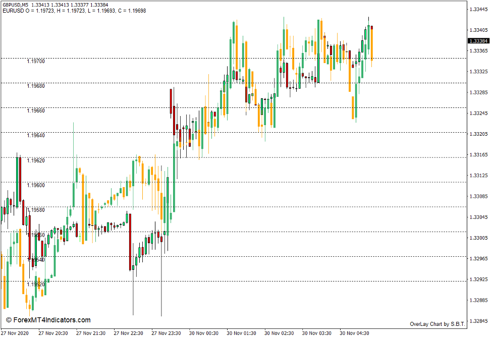The height and width of the screenshot is (338, 493).
Task: Click the 1.19700 dashed grid level label
Action: [x=35, y=60]
